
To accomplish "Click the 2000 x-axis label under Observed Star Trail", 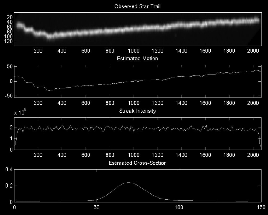I will pos(253,50).
